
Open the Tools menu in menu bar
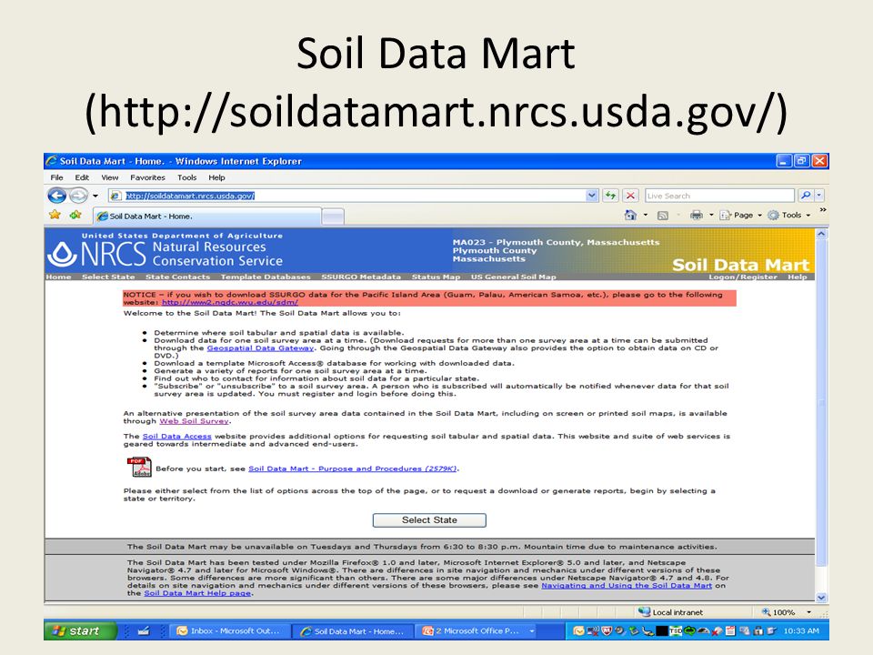(187, 177)
